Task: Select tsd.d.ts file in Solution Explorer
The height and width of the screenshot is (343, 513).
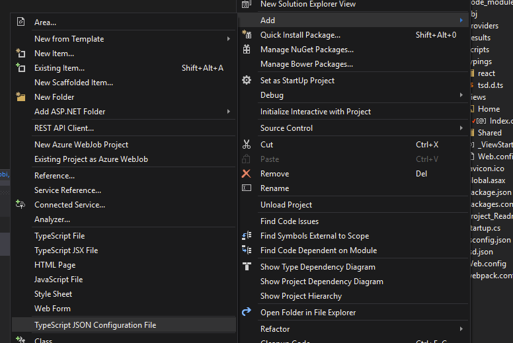Action: (x=490, y=85)
